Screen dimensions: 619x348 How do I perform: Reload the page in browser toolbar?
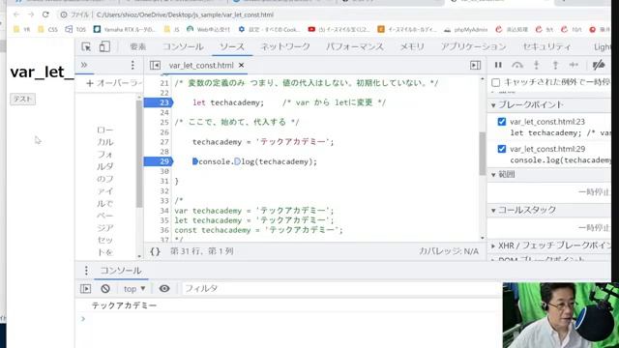45,14
